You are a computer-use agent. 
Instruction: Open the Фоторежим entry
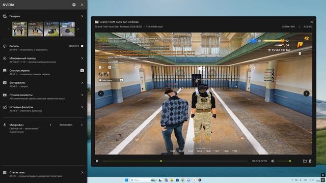pyautogui.click(x=43, y=84)
